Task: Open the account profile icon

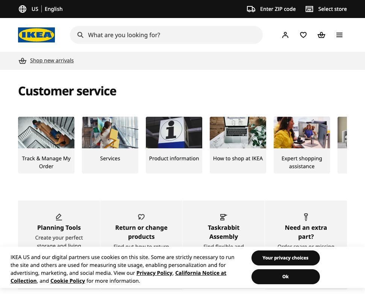Action: point(285,35)
